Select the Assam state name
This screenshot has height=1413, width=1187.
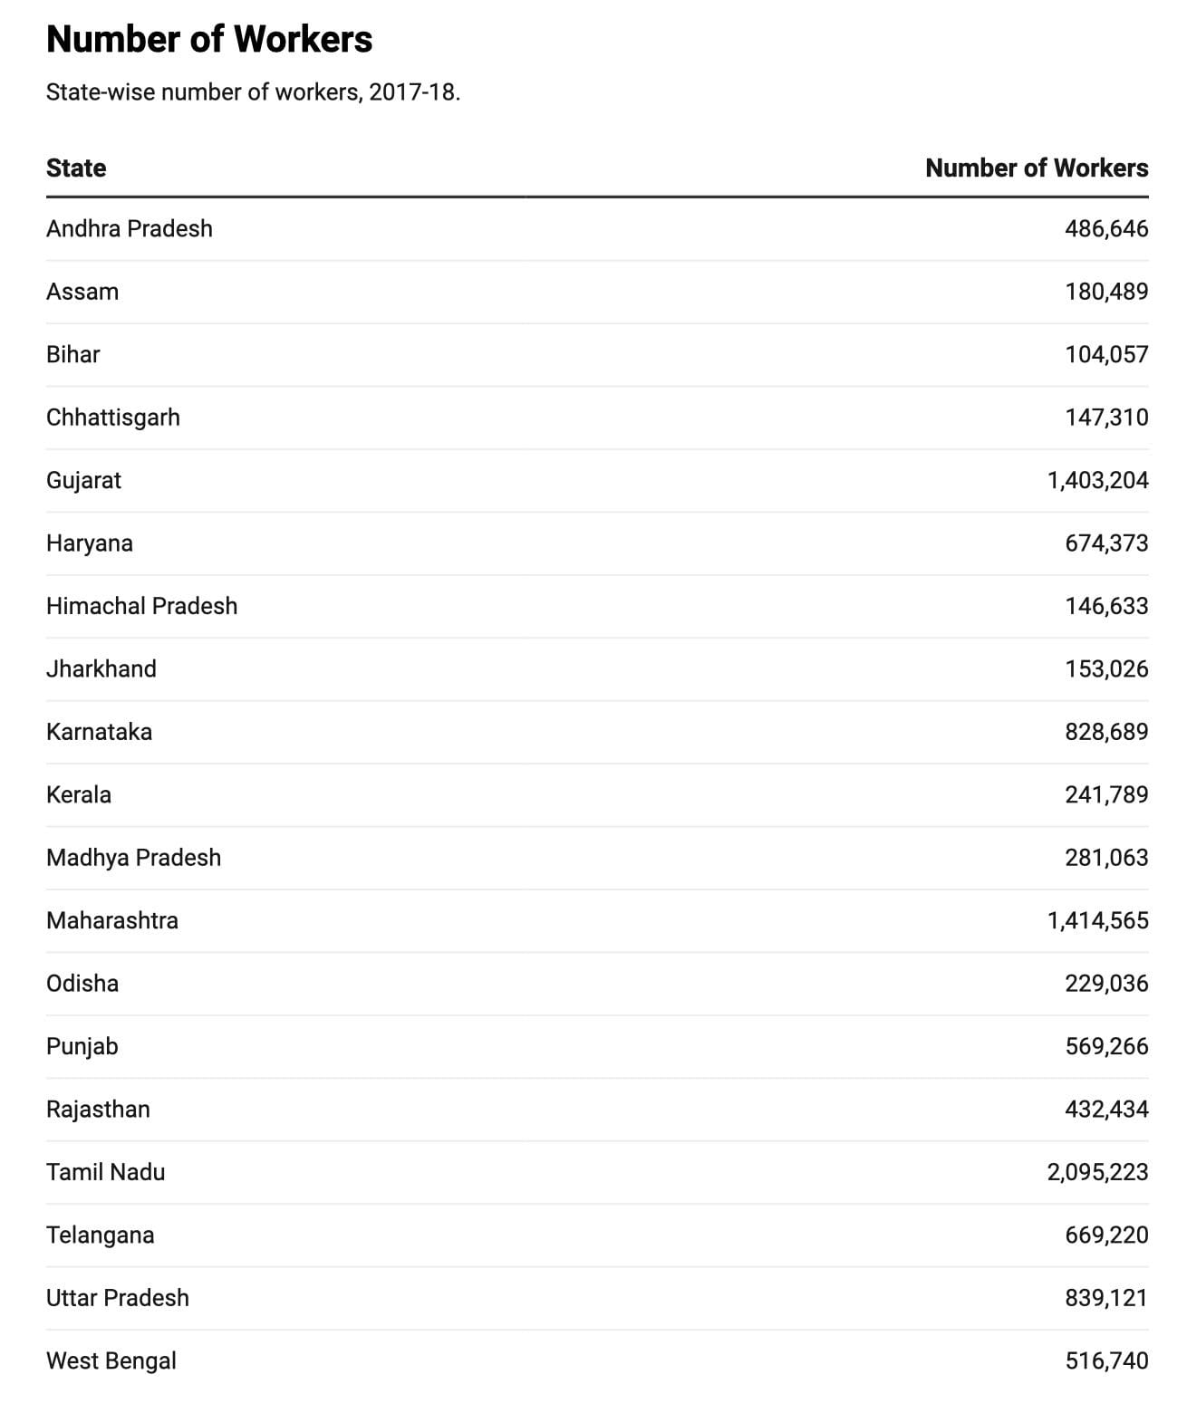pos(82,292)
